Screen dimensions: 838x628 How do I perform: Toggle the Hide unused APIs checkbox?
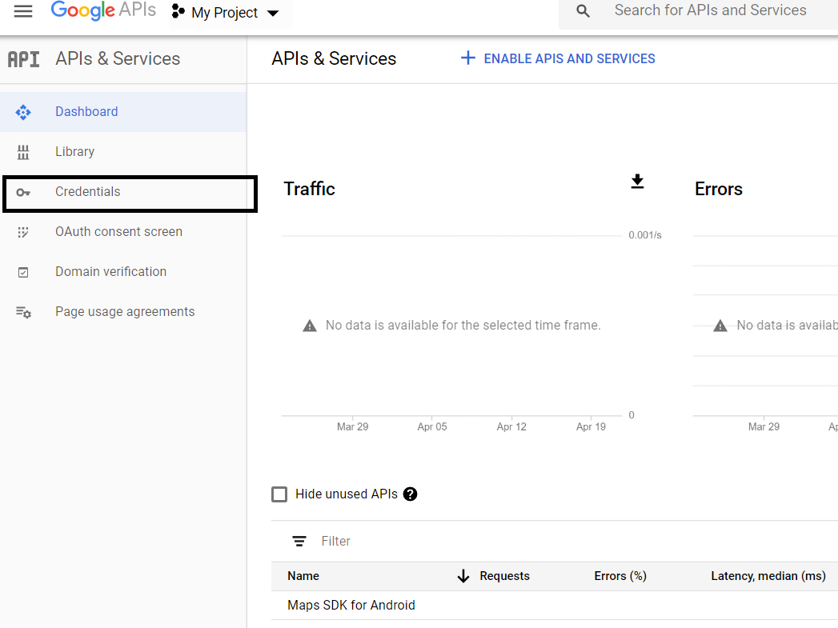coord(279,494)
